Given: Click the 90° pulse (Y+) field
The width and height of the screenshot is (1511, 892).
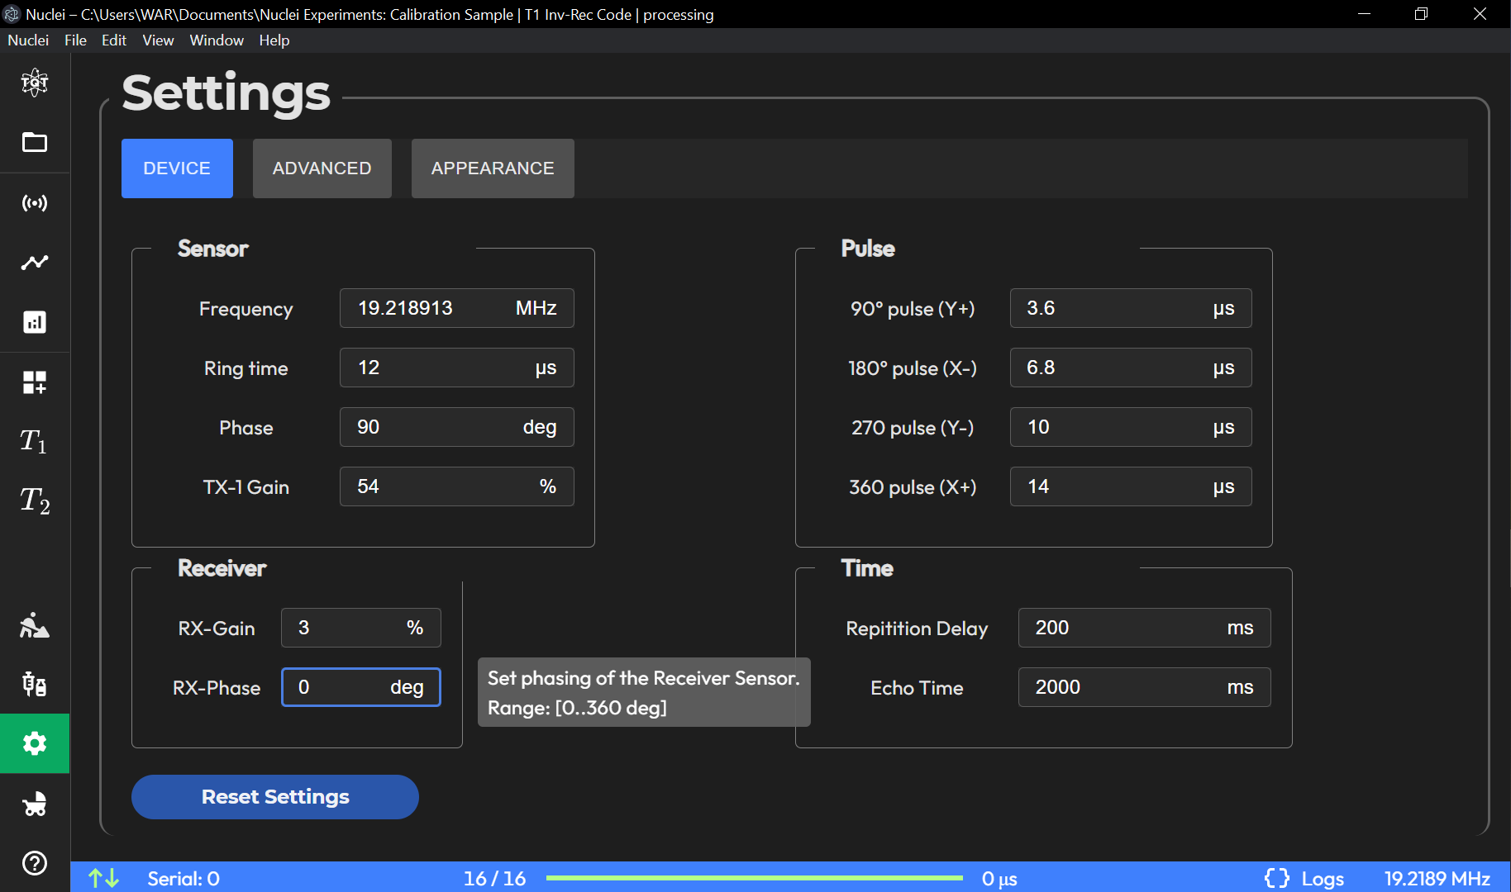Looking at the screenshot, I should 1131,308.
